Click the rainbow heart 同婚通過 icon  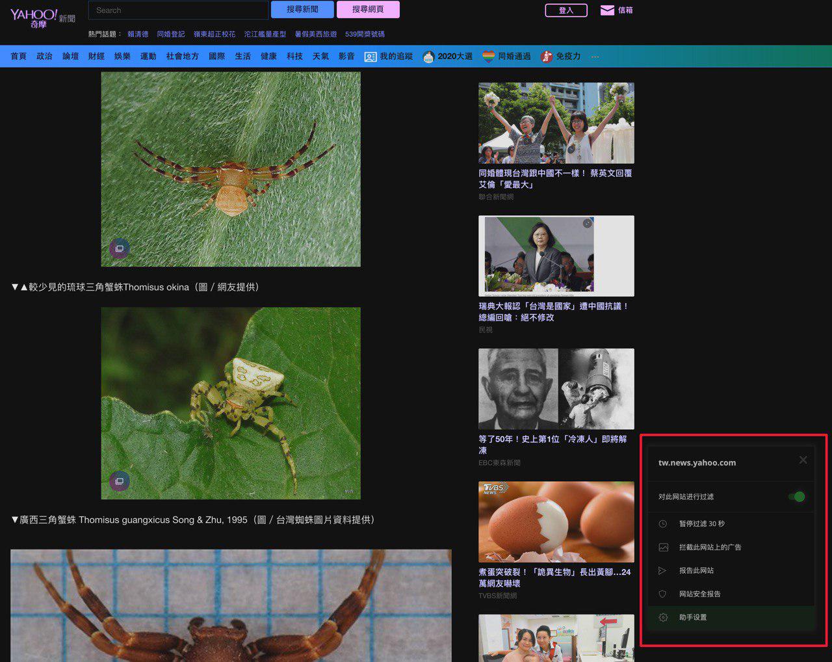(489, 57)
